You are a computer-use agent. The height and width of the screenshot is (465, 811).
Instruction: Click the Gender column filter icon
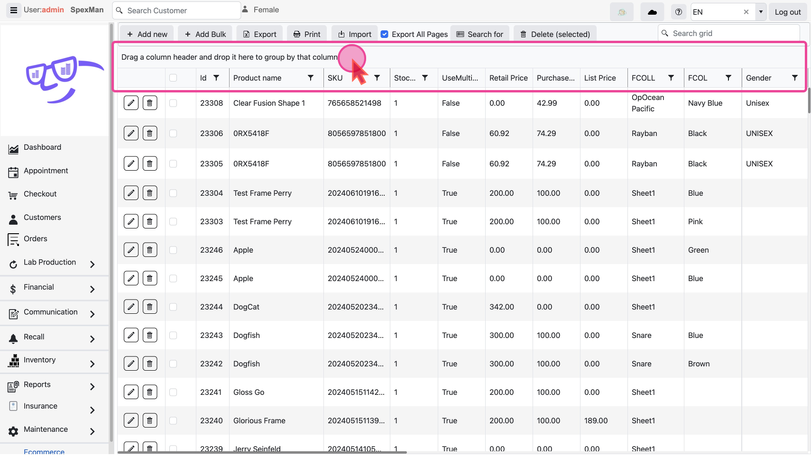pyautogui.click(x=794, y=78)
